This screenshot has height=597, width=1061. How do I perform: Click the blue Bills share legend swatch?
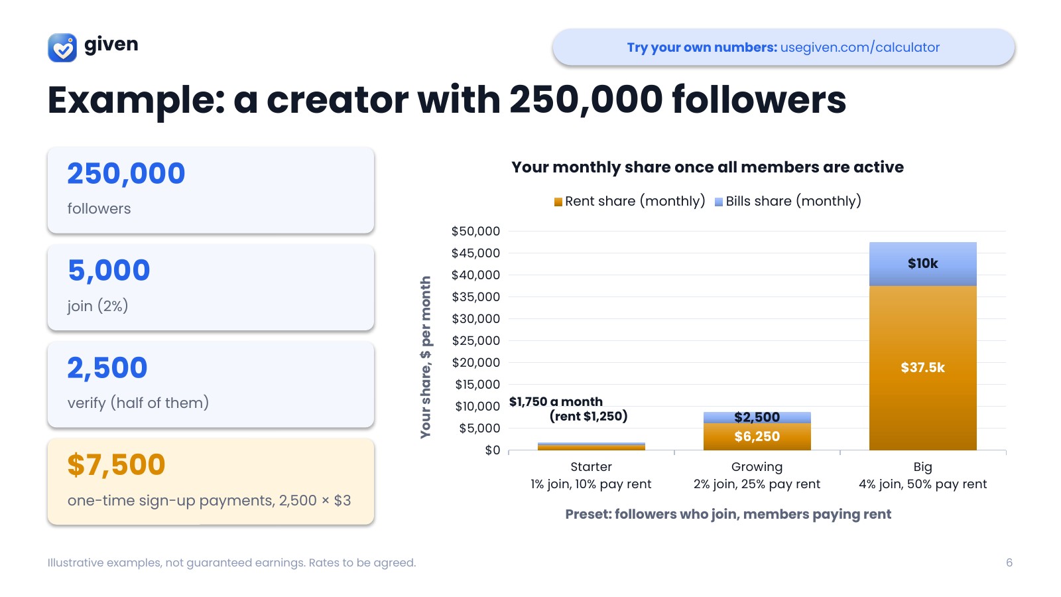(x=719, y=202)
